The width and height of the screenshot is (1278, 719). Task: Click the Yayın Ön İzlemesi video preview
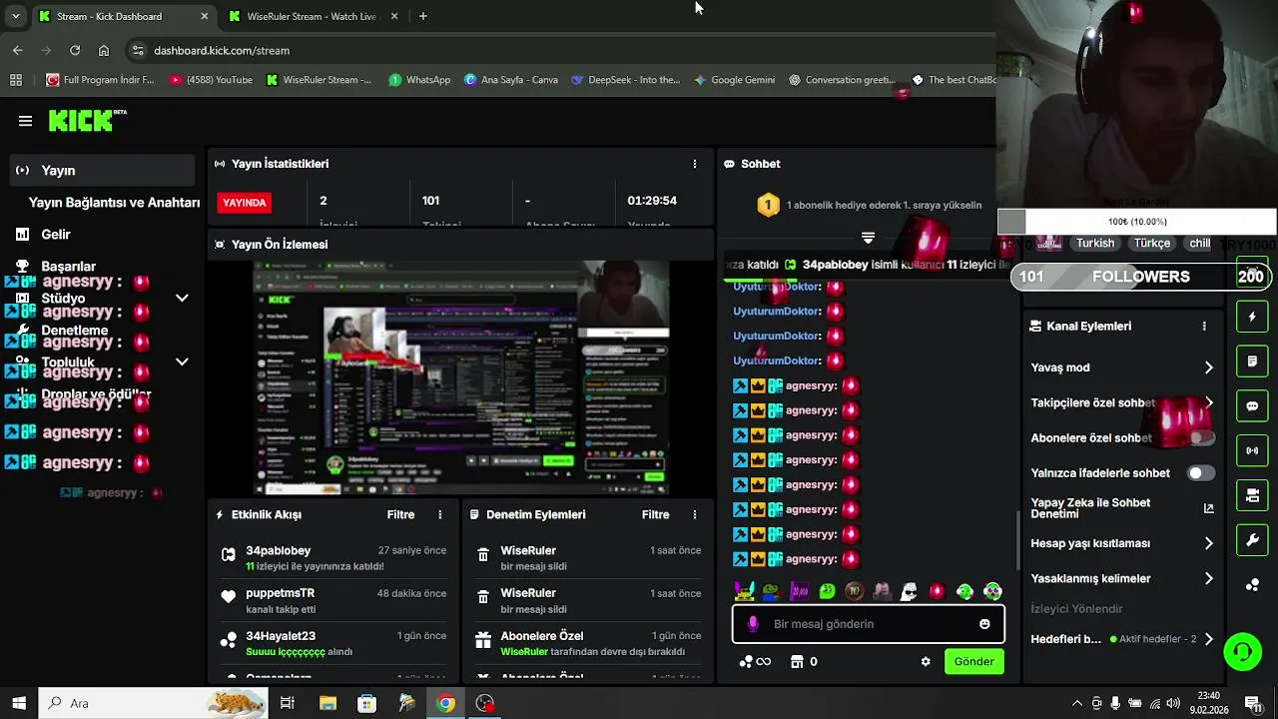click(x=460, y=377)
